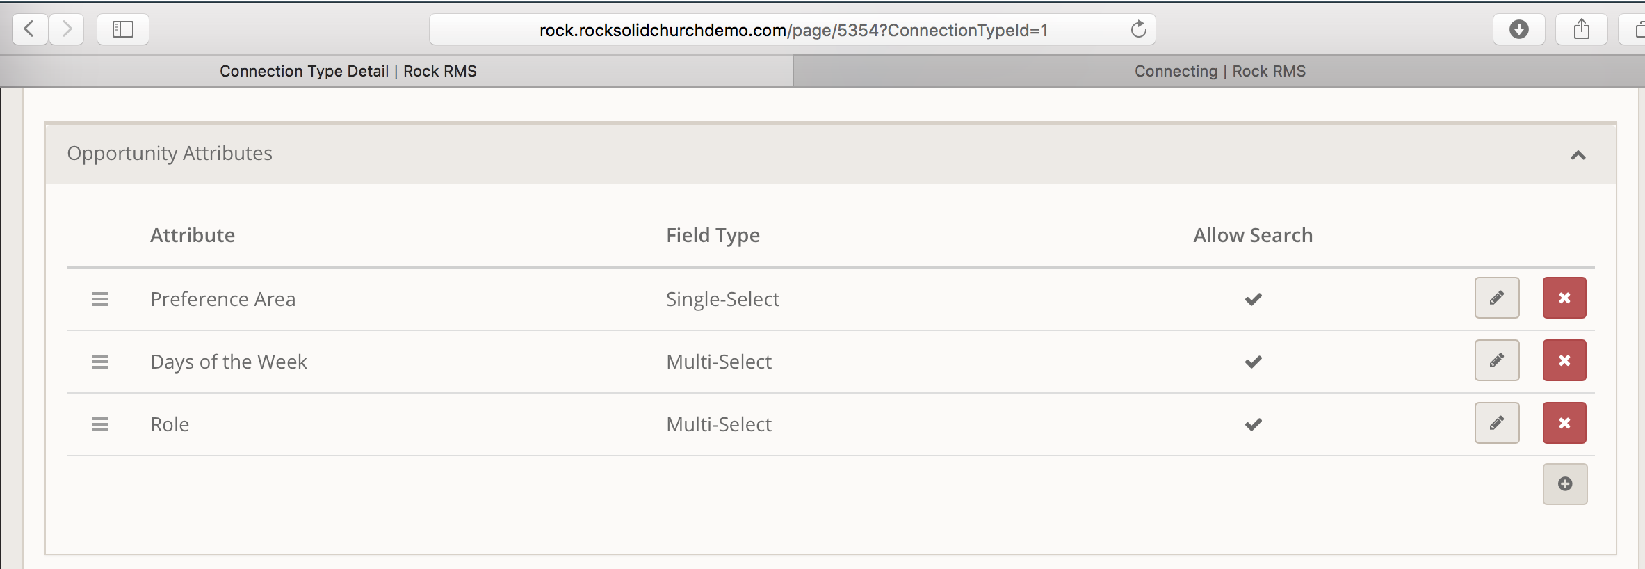Click Allow Search checkmark for Days of the Week
This screenshot has width=1645, height=569.
click(1253, 362)
